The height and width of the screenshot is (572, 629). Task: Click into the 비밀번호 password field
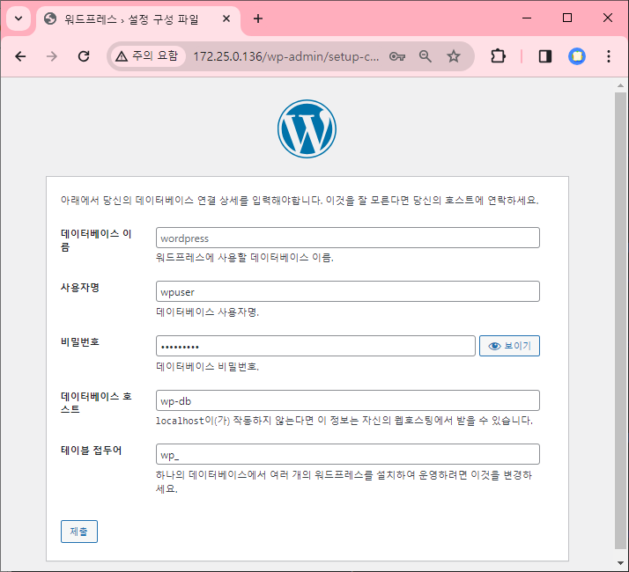[315, 346]
